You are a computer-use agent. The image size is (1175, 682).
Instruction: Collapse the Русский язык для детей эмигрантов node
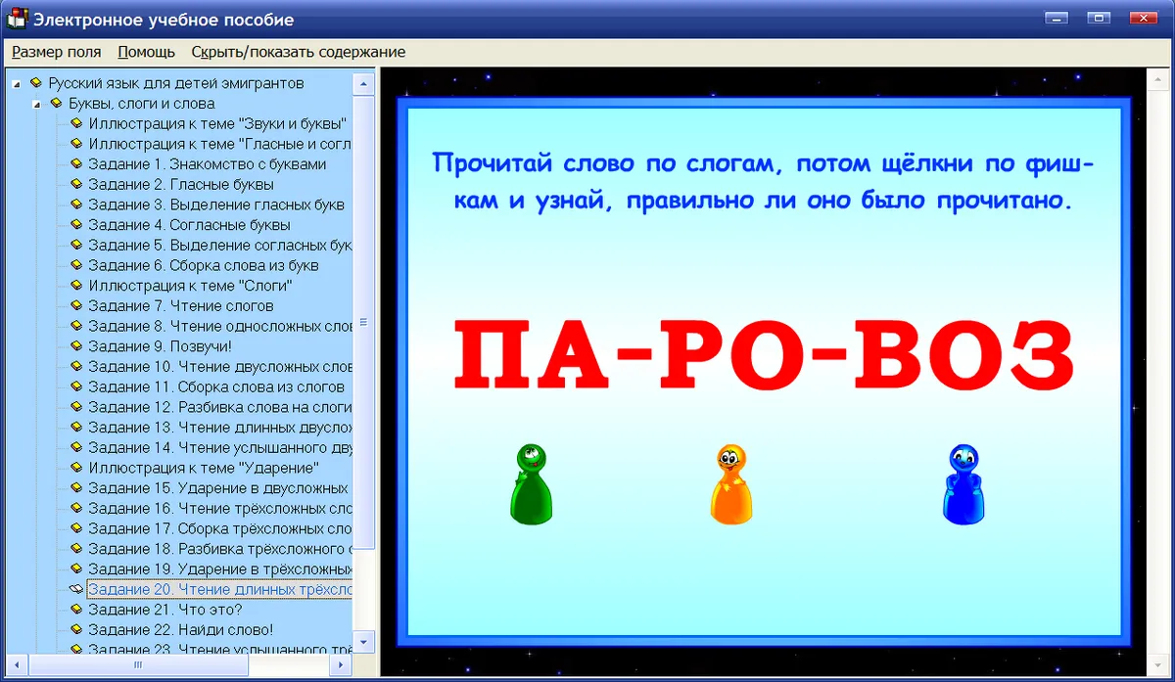(16, 83)
